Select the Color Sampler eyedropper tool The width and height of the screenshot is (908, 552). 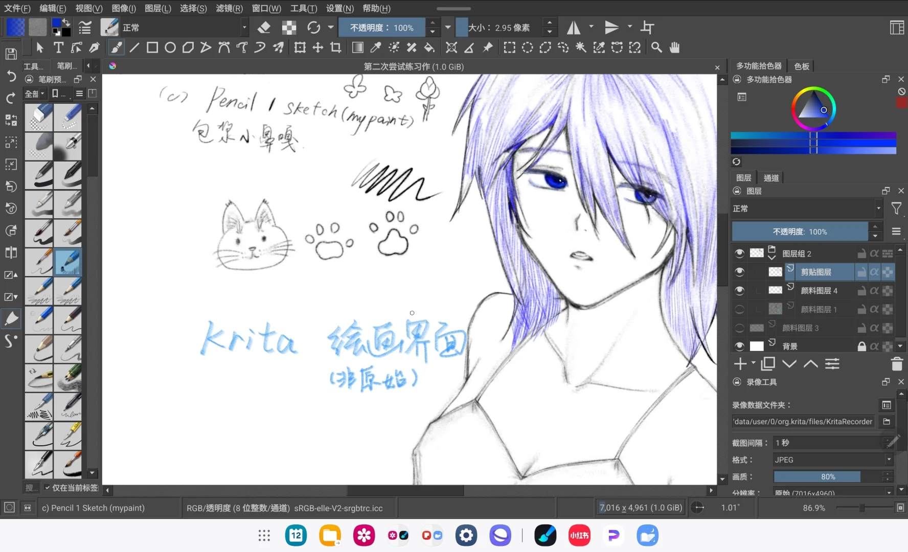[x=376, y=48]
